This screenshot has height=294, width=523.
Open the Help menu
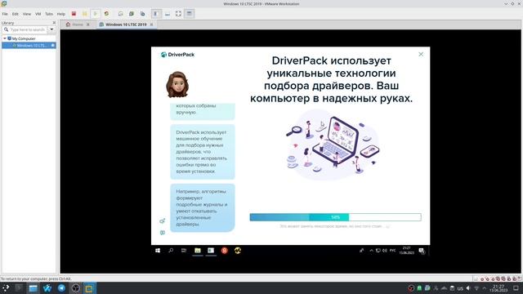[61, 14]
